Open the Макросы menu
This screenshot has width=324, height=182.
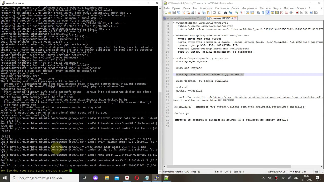[x=265, y=8]
